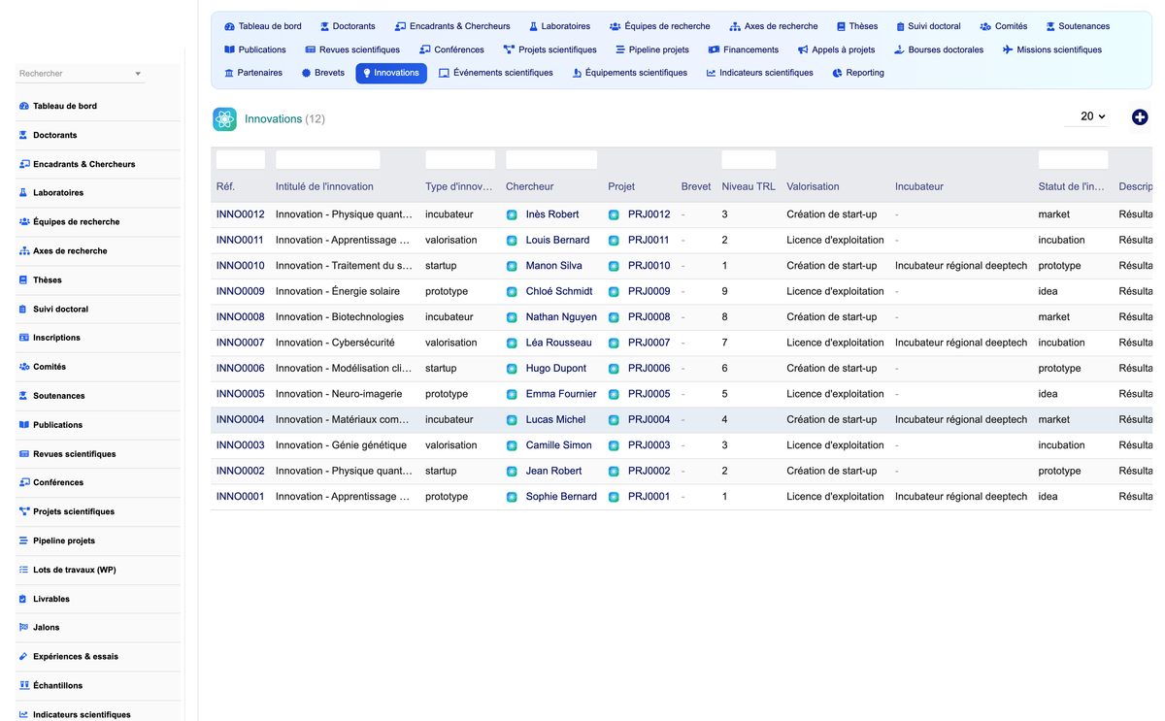The image size is (1165, 721).
Task: Click Missions scientifiques plane icon in top navigation
Action: click(x=1008, y=49)
